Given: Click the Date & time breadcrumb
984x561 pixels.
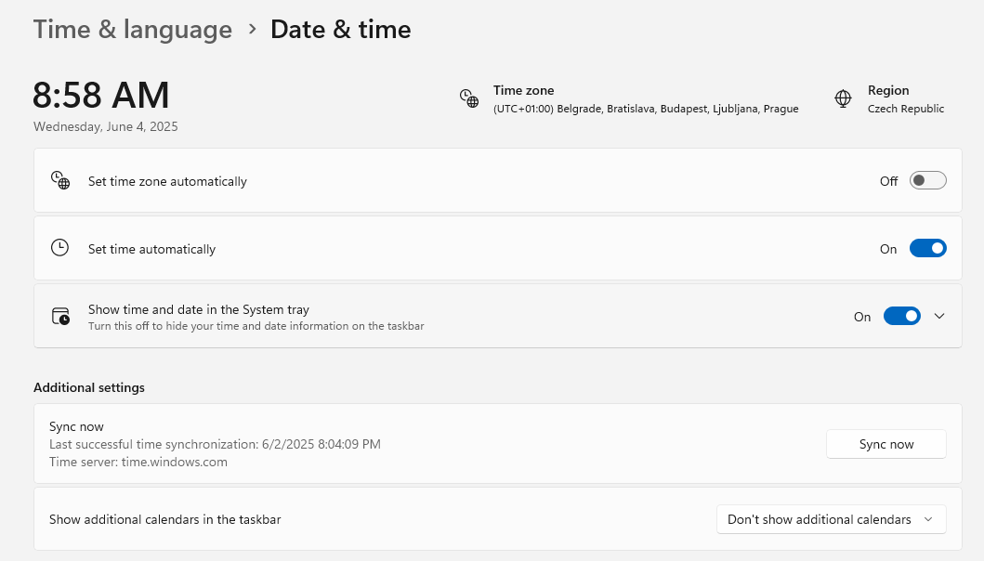Looking at the screenshot, I should (x=340, y=30).
